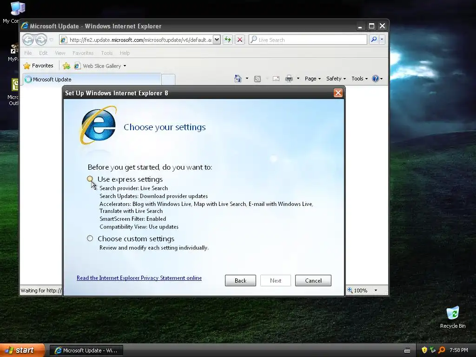The height and width of the screenshot is (357, 476).
Task: Click the Live Search input box
Action: click(308, 40)
